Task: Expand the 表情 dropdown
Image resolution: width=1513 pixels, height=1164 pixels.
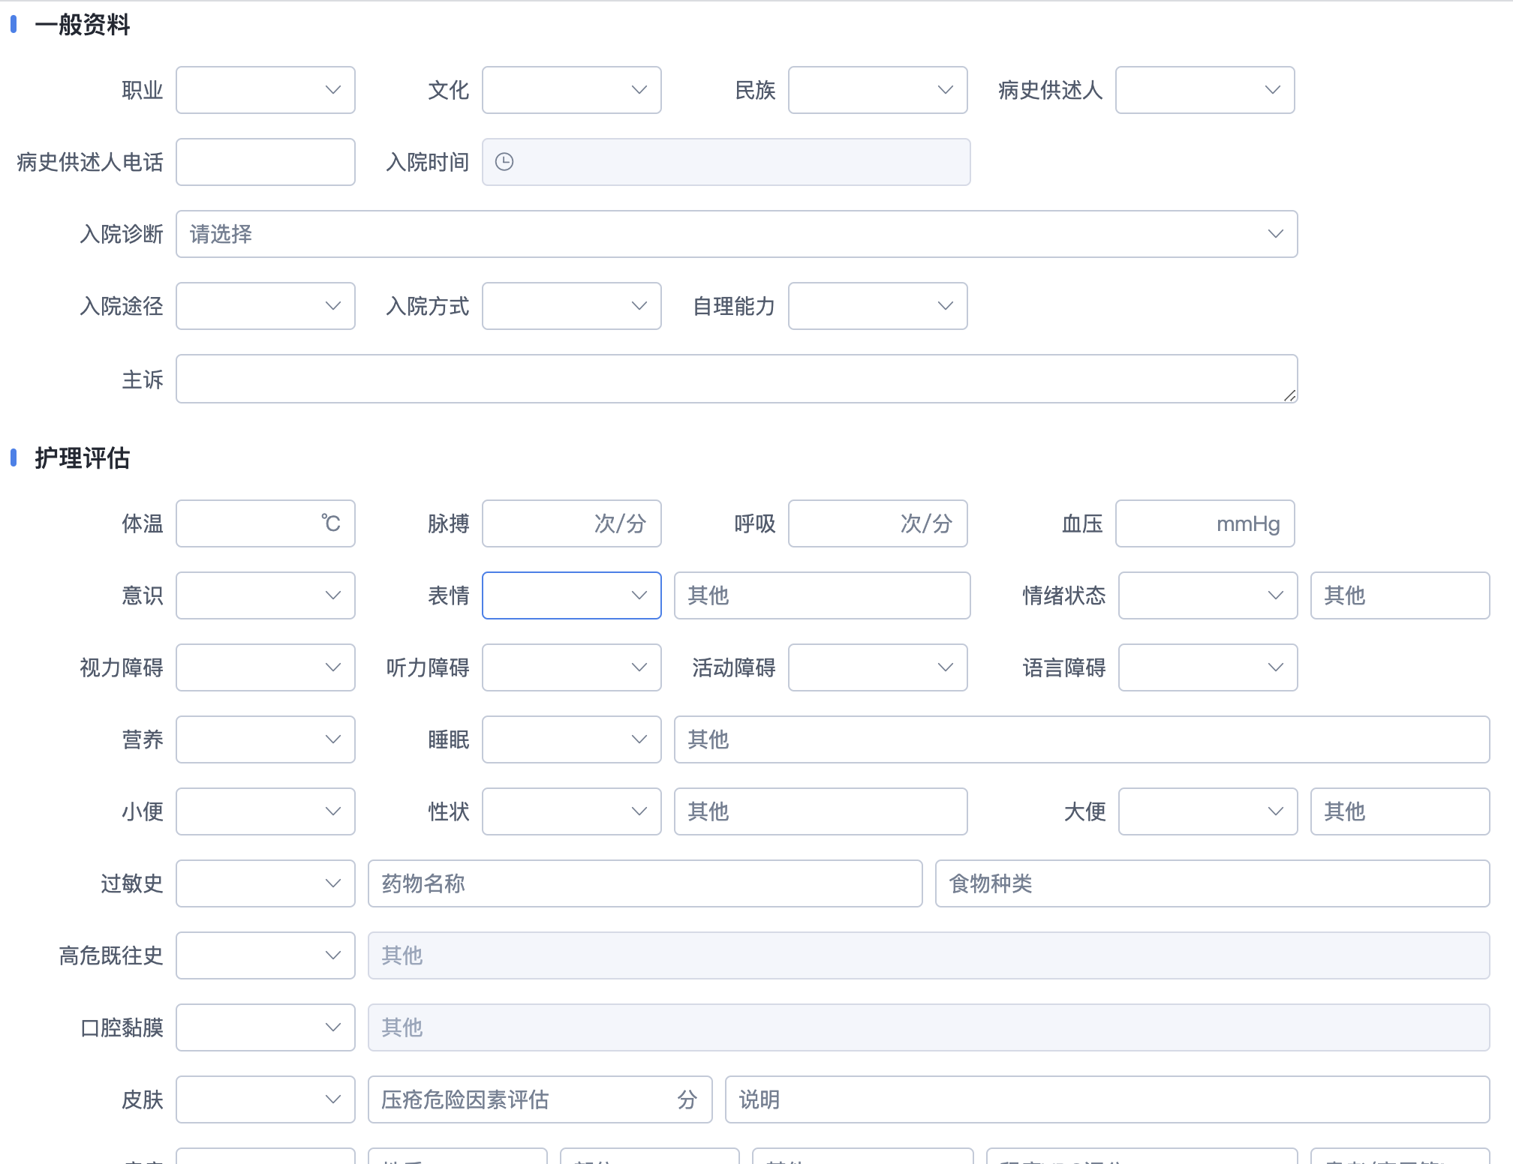Action: coord(571,595)
